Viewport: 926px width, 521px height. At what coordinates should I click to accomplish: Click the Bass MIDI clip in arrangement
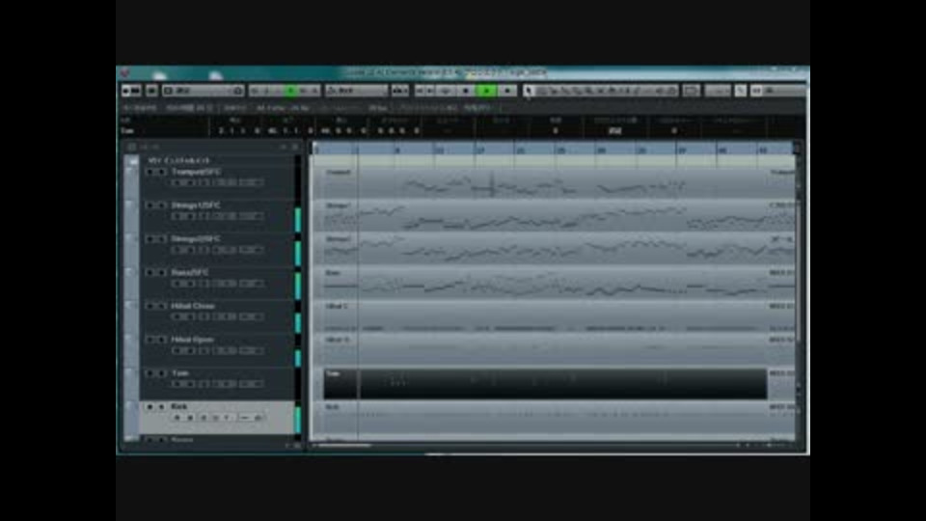tap(545, 283)
